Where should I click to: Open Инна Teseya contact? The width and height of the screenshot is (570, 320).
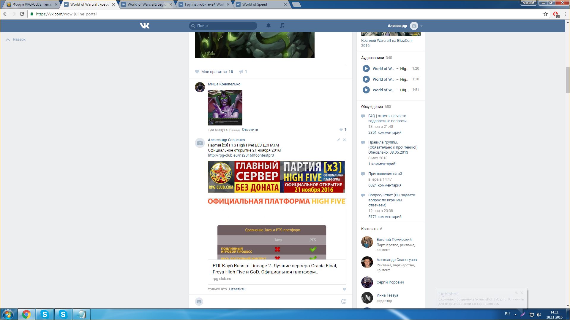point(387,295)
